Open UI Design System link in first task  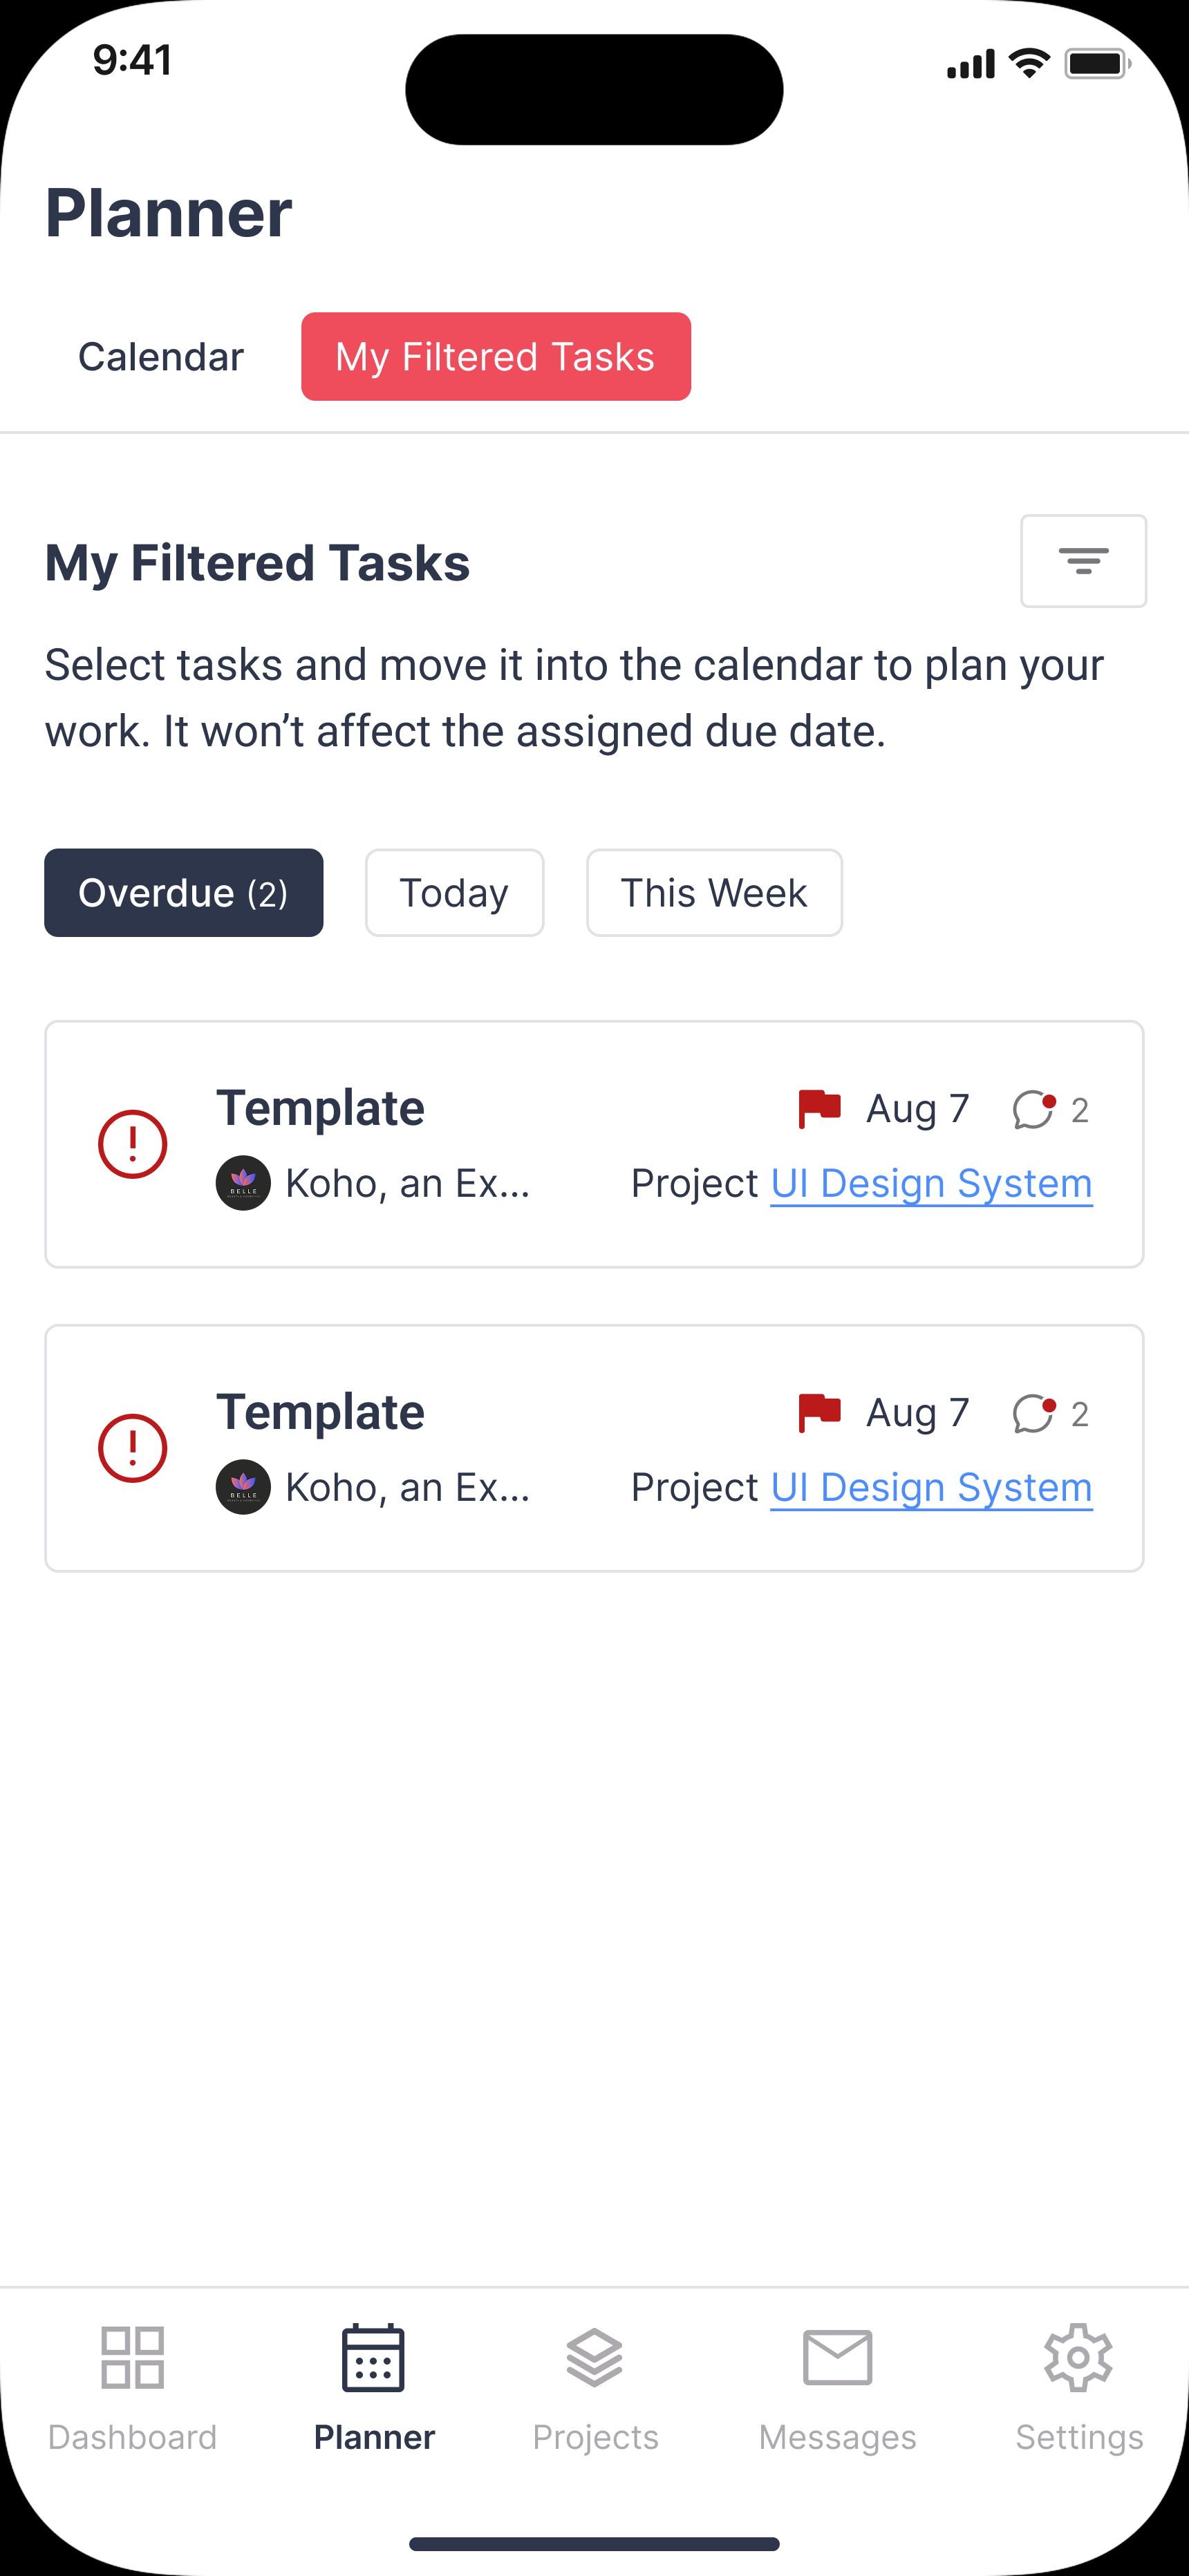[x=930, y=1184]
